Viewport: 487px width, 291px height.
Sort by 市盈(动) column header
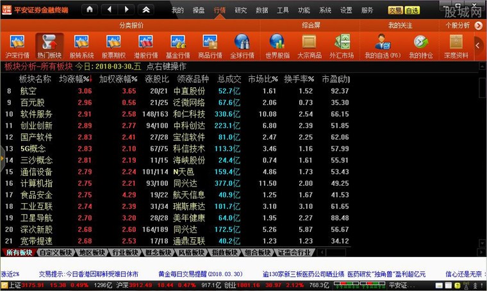(x=336, y=79)
